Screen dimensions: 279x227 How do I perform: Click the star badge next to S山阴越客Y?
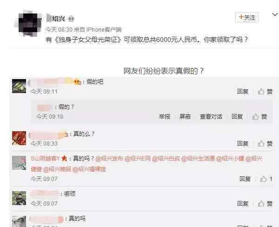tap(64, 158)
